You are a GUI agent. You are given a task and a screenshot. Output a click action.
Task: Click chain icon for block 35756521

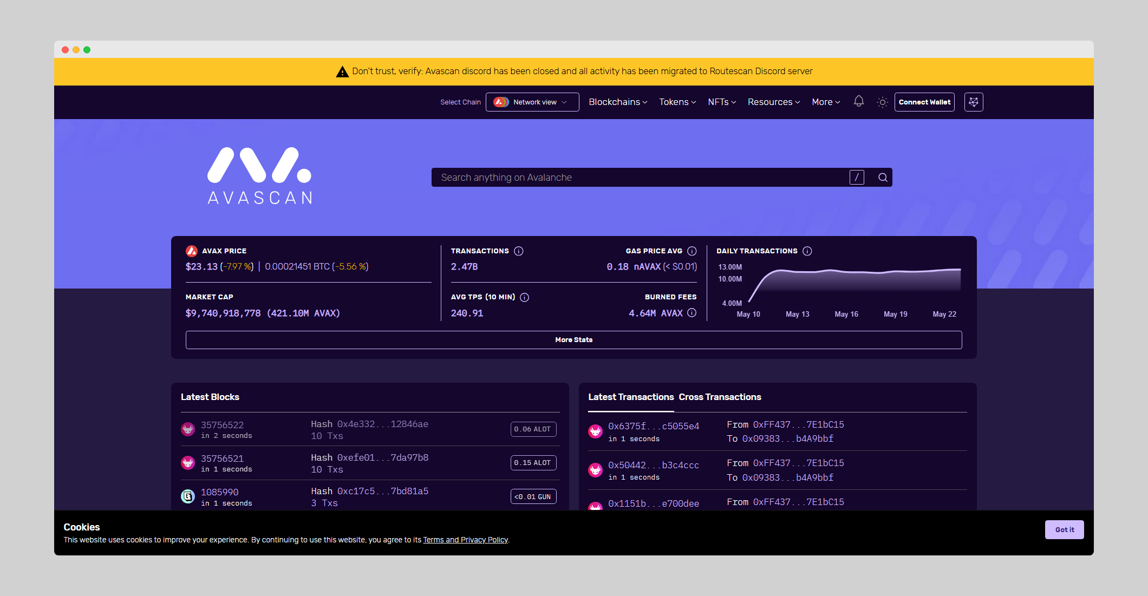[188, 463]
